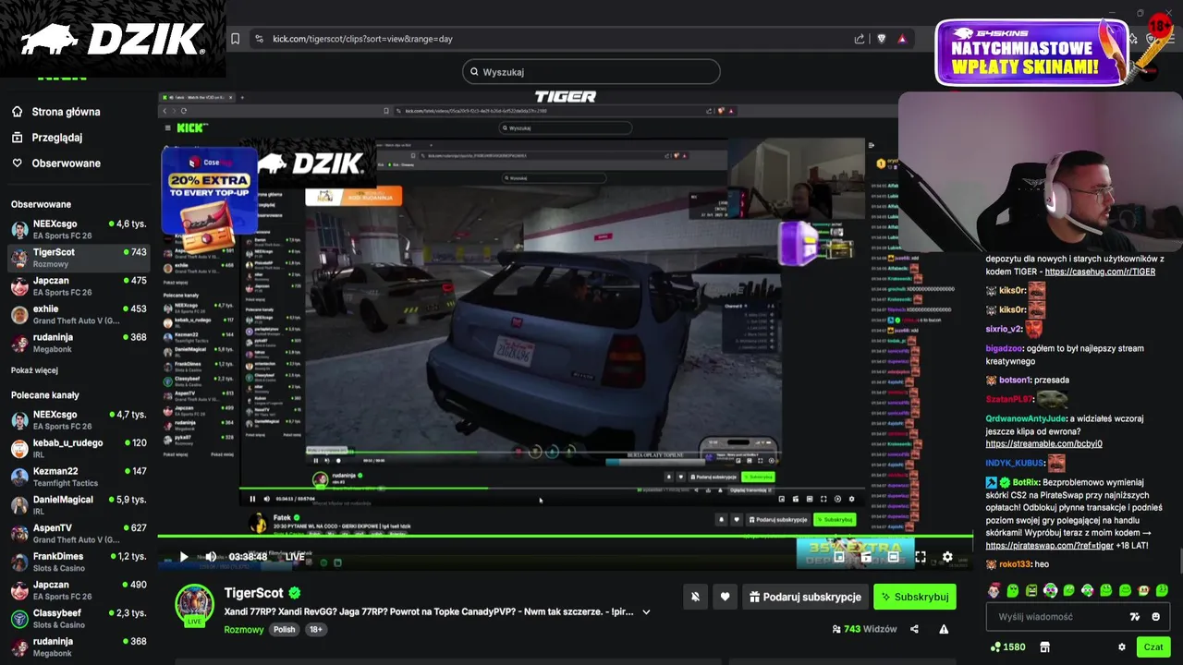Open Przeglądaj in the sidebar
Viewport: 1183px width, 665px height.
(x=57, y=138)
